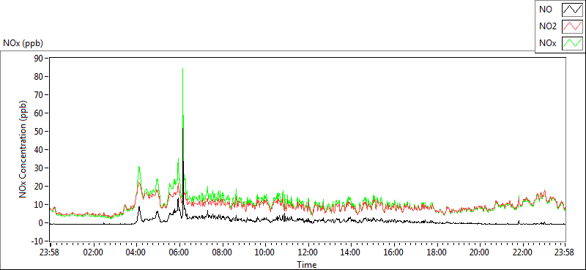Click the NO2 red plot style swatch

[572, 26]
